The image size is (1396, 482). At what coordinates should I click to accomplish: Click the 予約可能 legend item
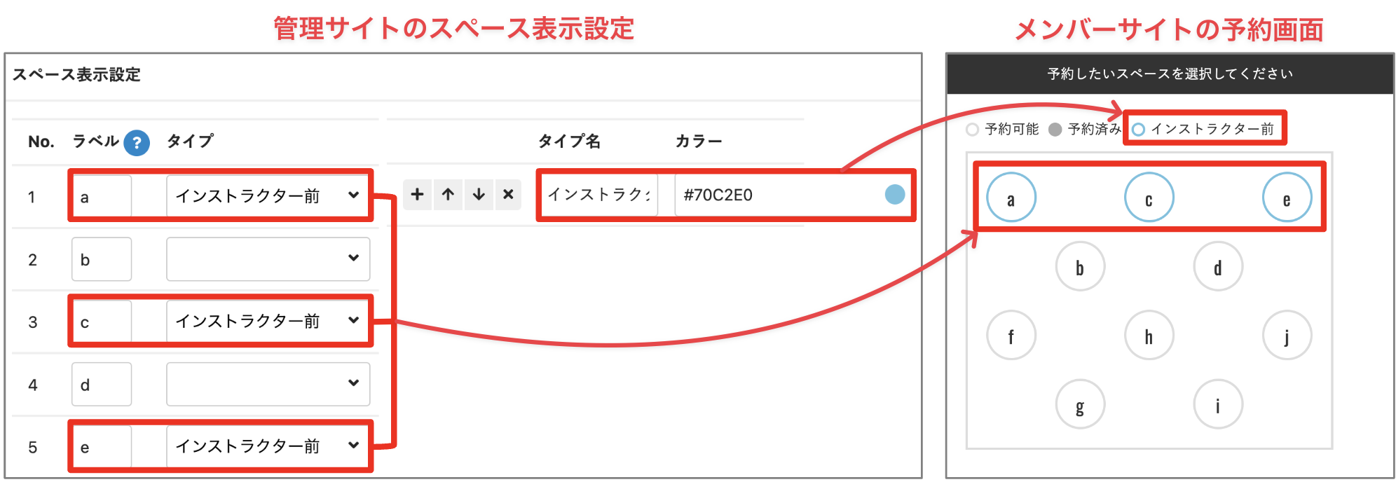tap(1003, 130)
